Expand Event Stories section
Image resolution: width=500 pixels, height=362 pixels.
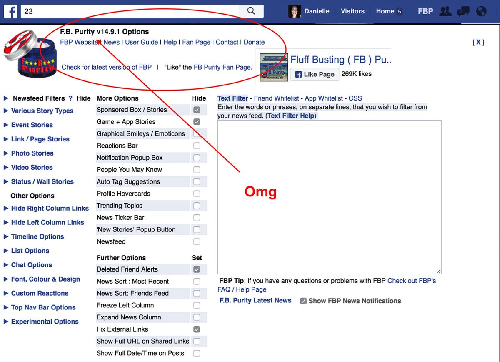(x=32, y=125)
